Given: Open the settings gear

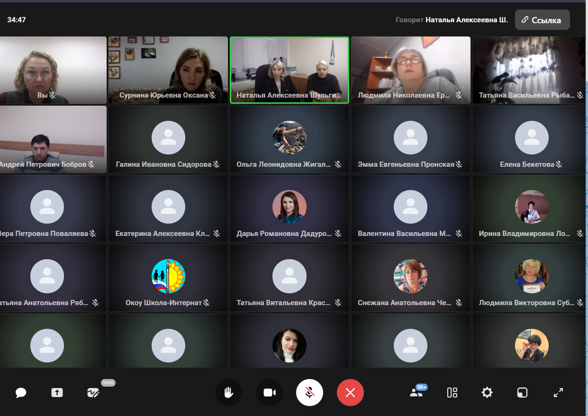Looking at the screenshot, I should (x=487, y=393).
